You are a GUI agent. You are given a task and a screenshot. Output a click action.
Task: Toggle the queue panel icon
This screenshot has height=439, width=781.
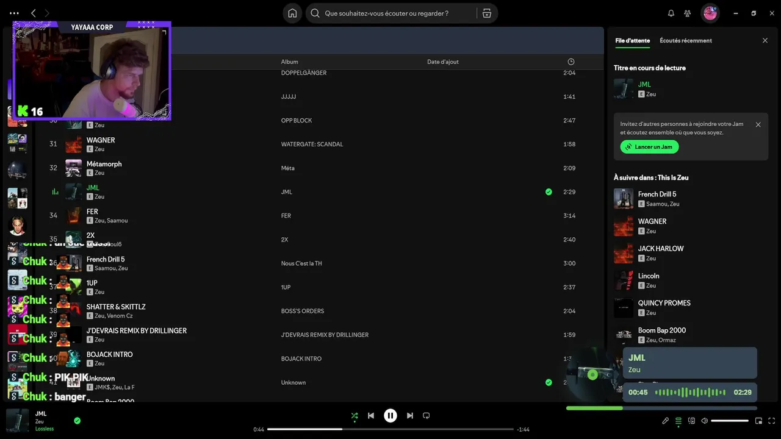click(x=678, y=421)
